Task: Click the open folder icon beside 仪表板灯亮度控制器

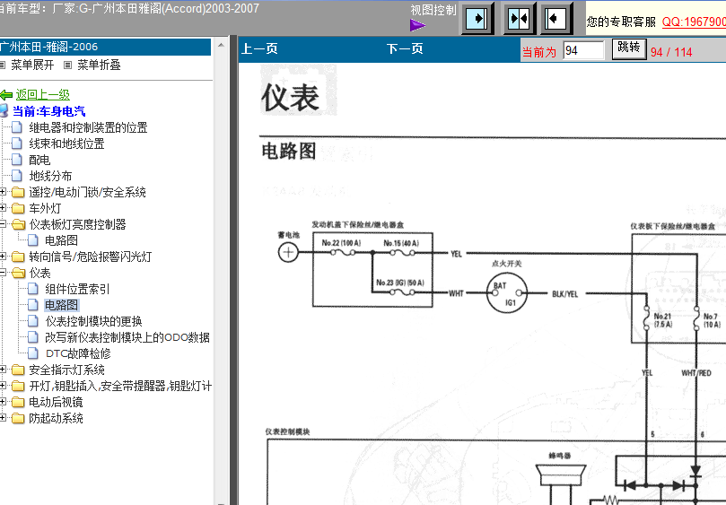Action: [18, 224]
